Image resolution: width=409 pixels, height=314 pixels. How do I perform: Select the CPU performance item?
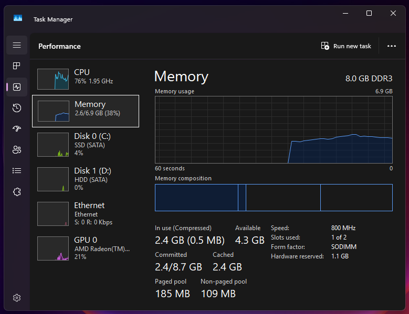85,78
